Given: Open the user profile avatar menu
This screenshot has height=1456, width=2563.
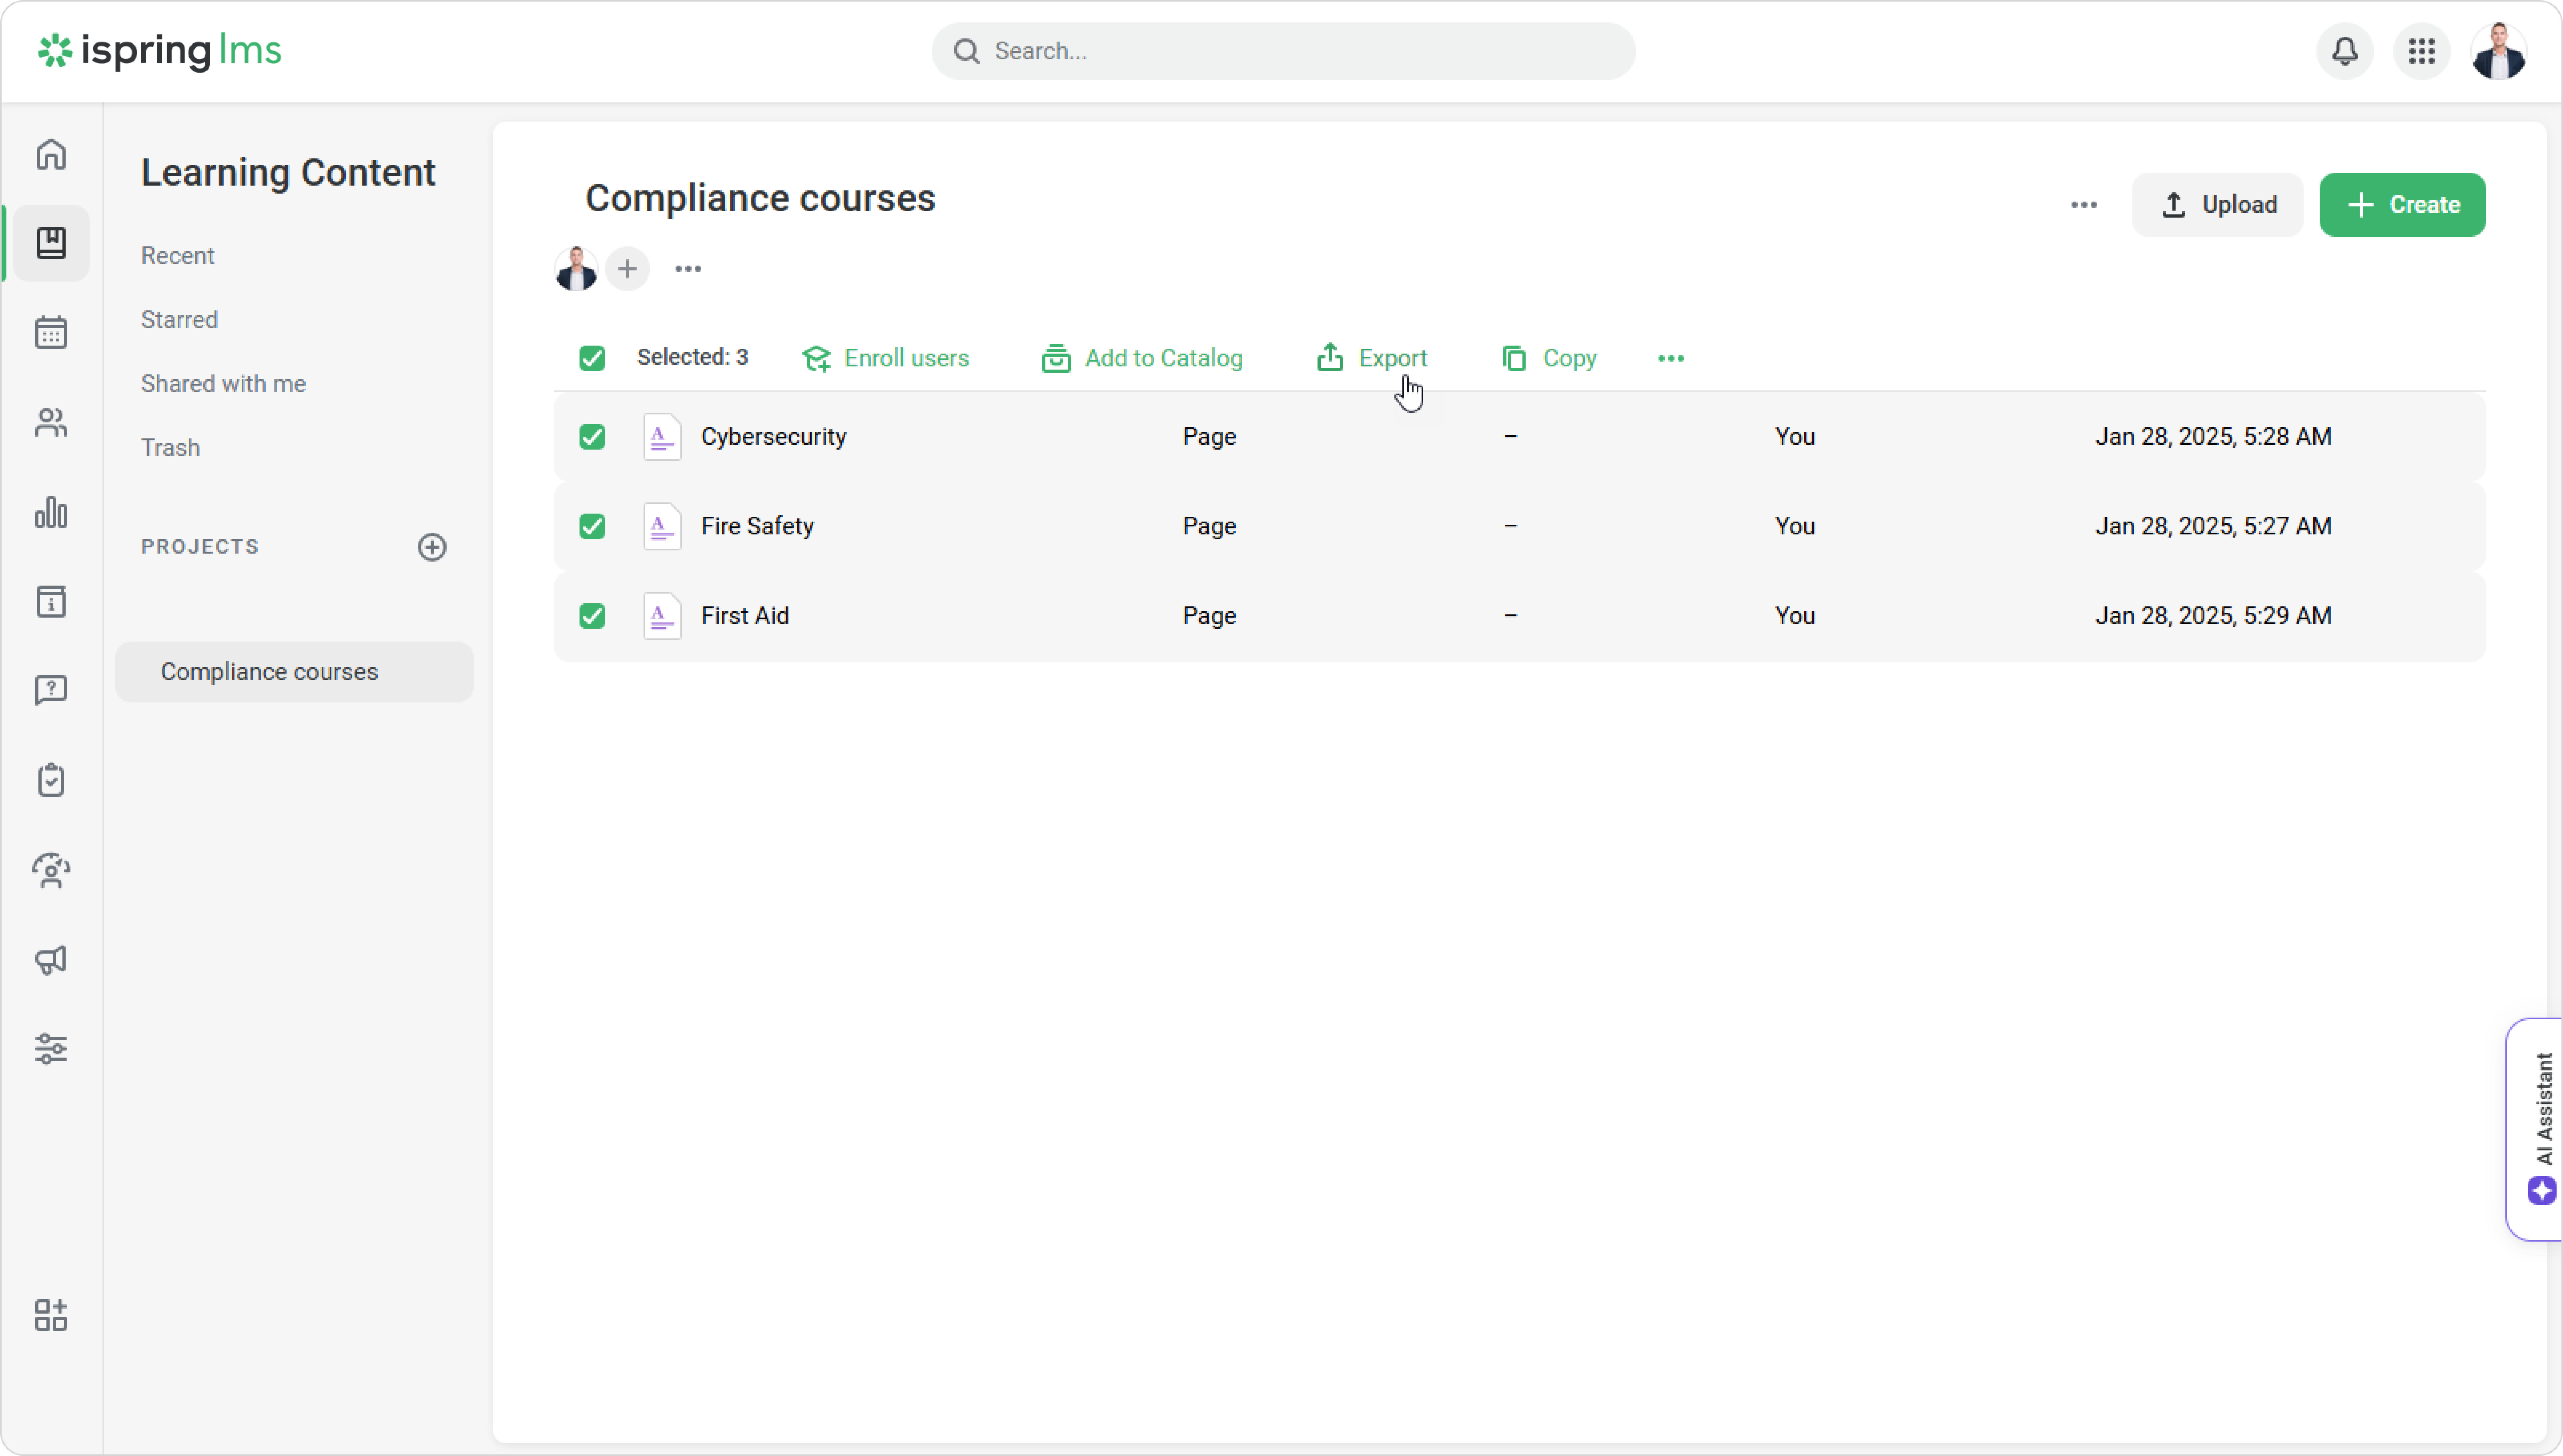Looking at the screenshot, I should tap(2498, 51).
